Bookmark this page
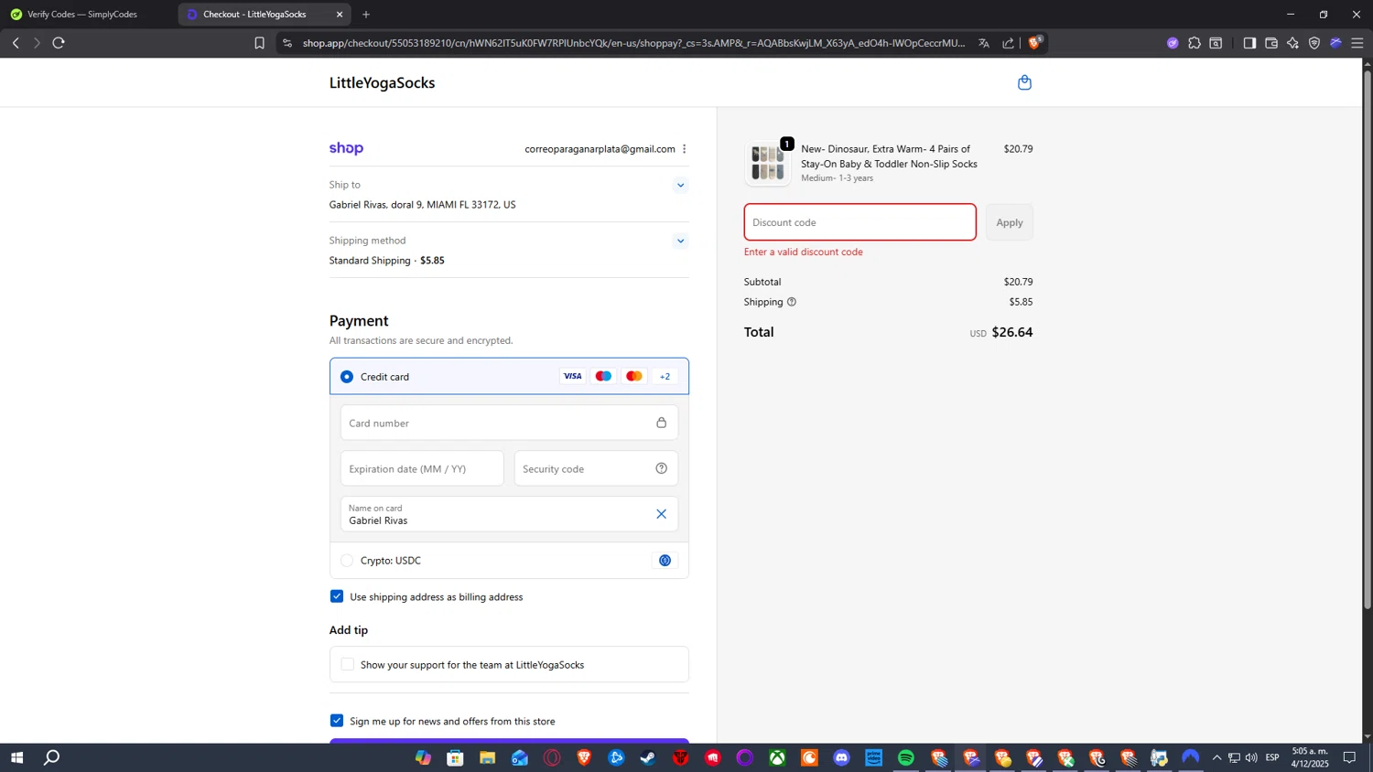The image size is (1373, 772). tap(259, 43)
